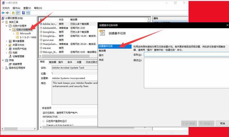Select the 性能 icon in tree
Screen dimensions: 229x137
[10, 53]
